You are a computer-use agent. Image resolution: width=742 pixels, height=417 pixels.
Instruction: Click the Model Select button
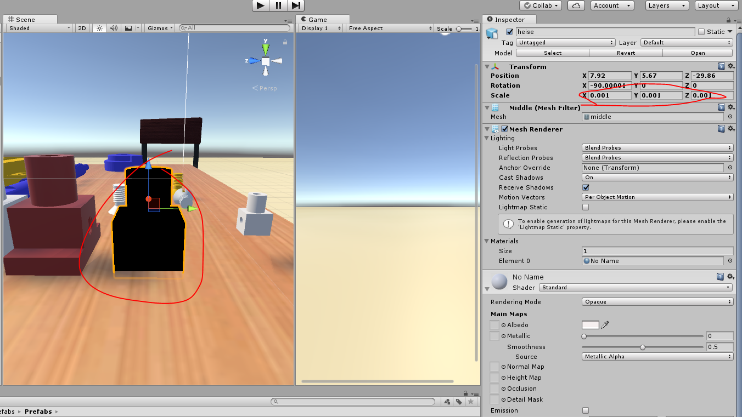[x=553, y=53]
